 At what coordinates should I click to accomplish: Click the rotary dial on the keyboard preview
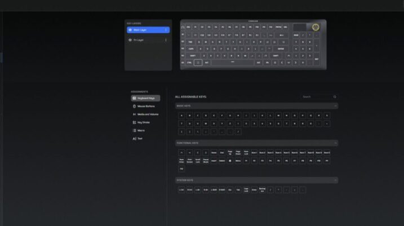(x=316, y=27)
